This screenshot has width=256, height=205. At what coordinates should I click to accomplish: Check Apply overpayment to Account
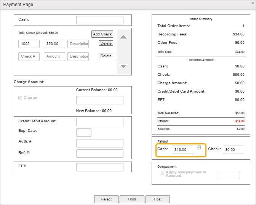(x=163, y=173)
